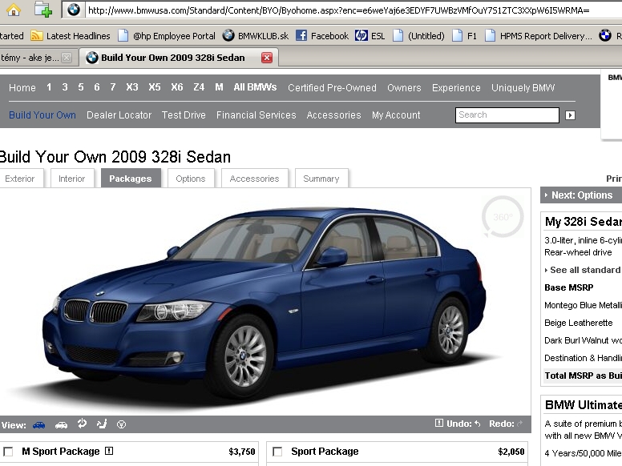Viewport: 622px width, 466px height.
Task: Check the Sport Package checkbox
Action: 277,452
